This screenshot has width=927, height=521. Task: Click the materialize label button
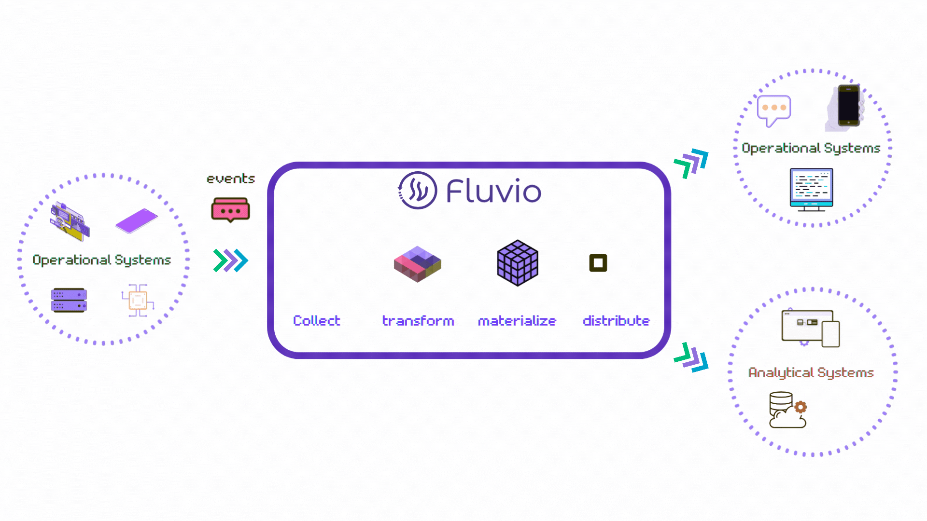[x=518, y=320]
